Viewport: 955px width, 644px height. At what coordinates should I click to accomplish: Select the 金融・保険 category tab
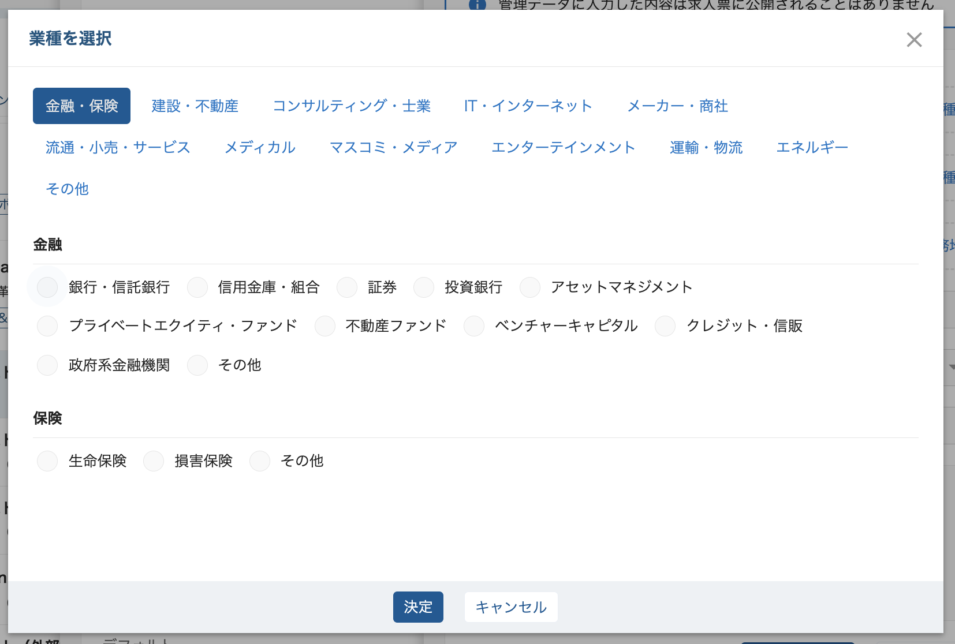click(x=81, y=106)
